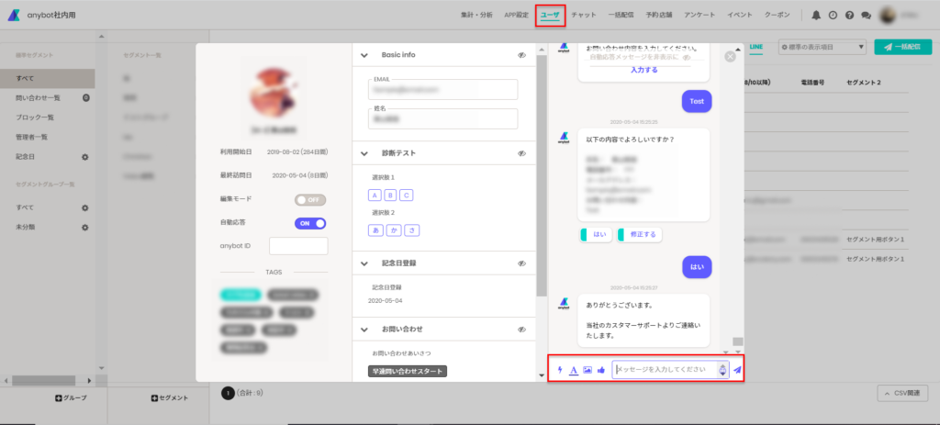Click the 早速問い合わせスタート button
Screen dimensions: 940x425
click(408, 371)
